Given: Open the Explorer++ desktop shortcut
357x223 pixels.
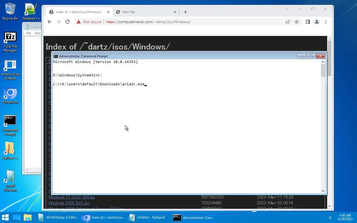Looking at the screenshot, I should click(x=10, y=151).
